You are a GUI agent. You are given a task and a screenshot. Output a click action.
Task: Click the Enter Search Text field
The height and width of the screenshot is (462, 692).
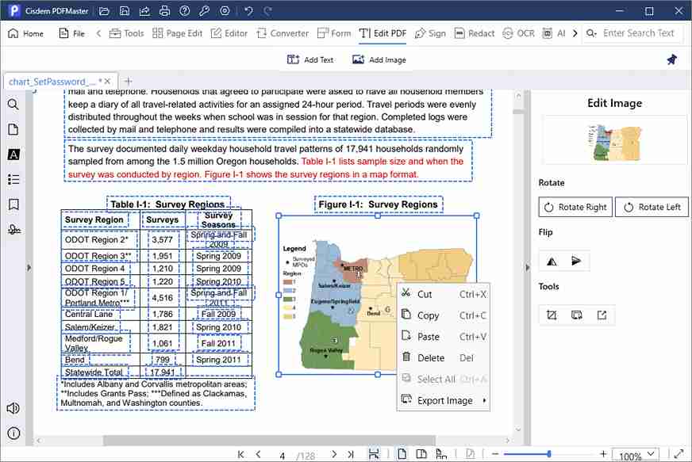[x=639, y=33]
